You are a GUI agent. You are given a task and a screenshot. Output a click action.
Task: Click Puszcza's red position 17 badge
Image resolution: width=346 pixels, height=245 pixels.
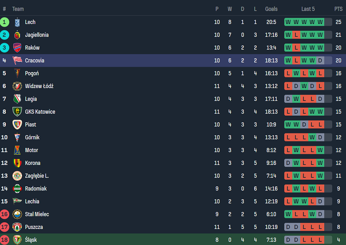tap(4, 227)
